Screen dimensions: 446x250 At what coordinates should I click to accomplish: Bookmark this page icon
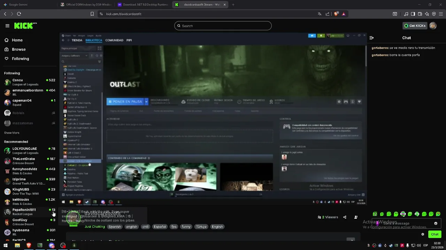[x=92, y=14]
